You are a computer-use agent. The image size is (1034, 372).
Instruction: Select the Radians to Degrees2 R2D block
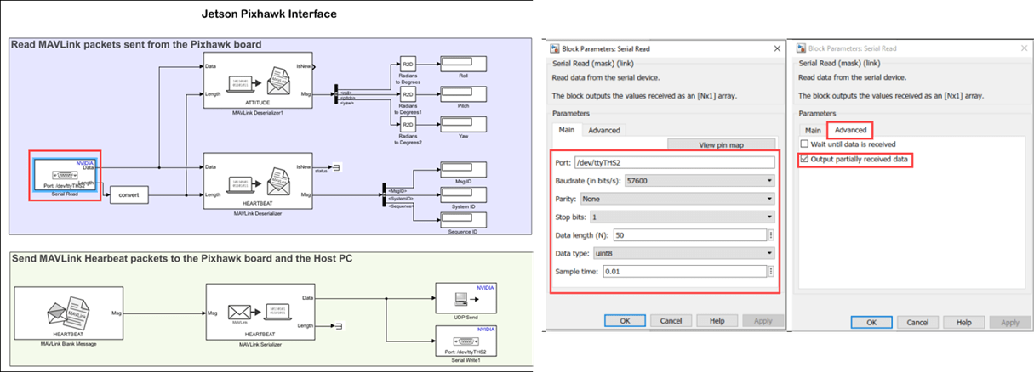coord(407,125)
